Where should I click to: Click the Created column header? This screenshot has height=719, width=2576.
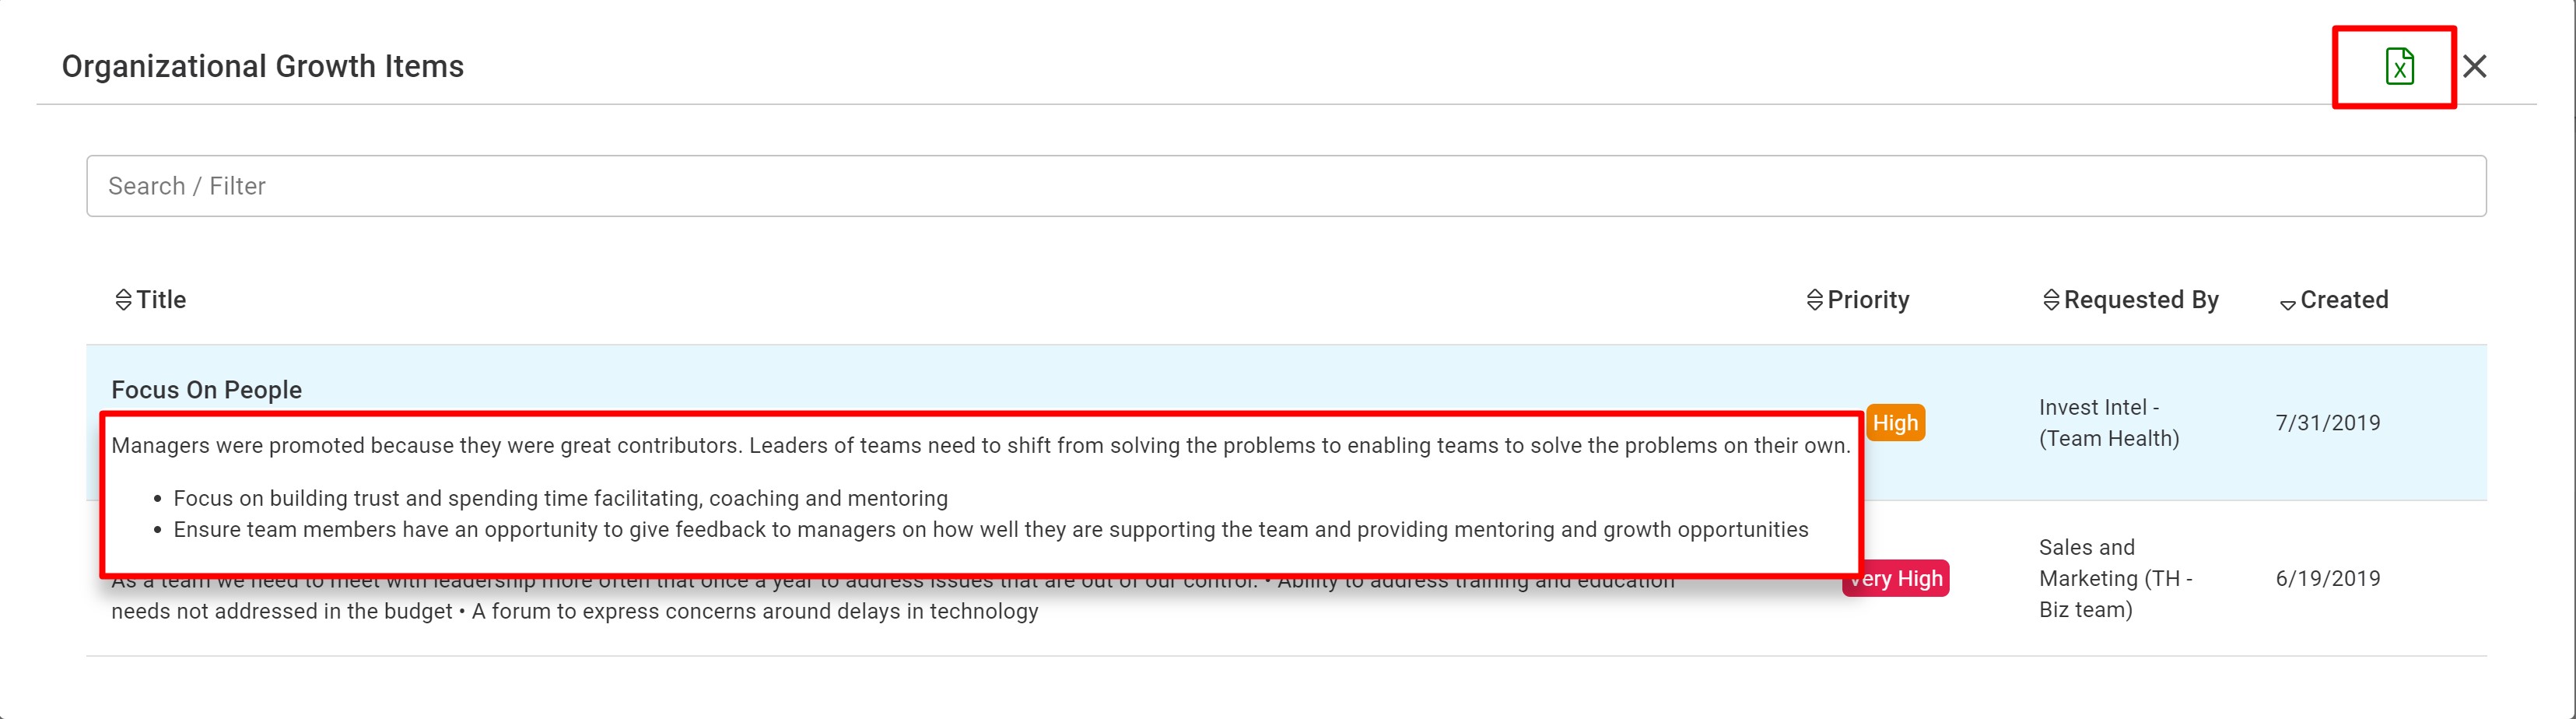point(2344,300)
